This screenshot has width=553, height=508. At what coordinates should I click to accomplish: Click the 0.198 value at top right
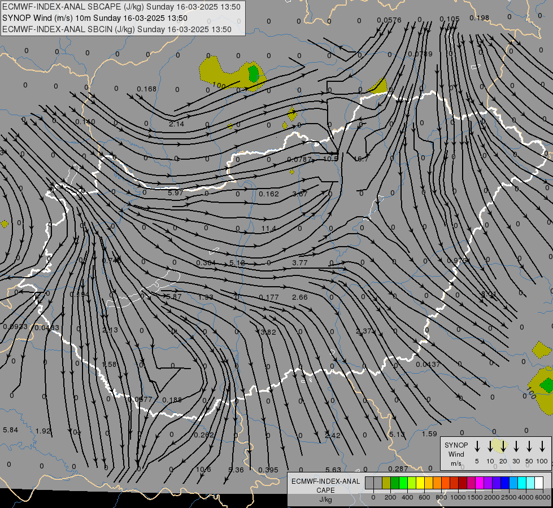coord(480,17)
